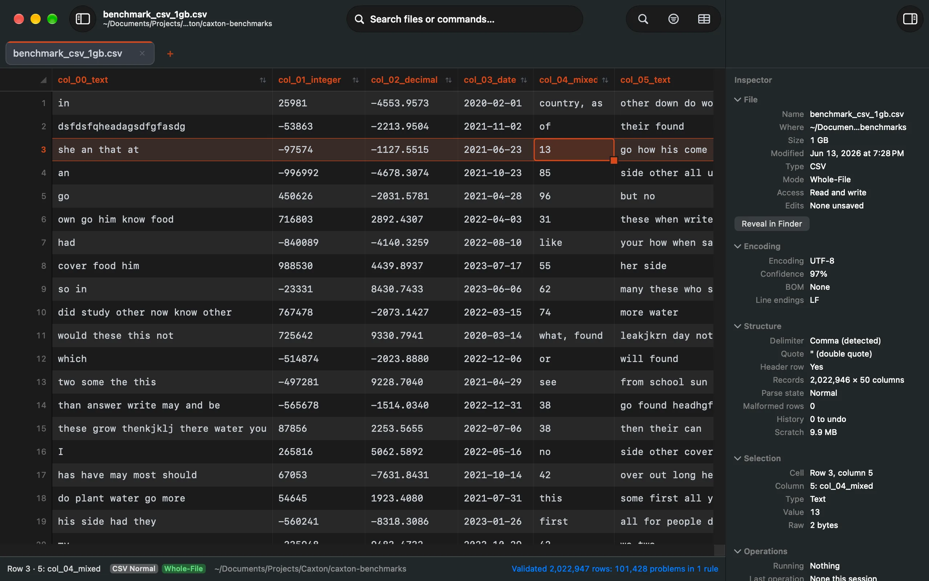Select the selected cell containing 13
This screenshot has width=929, height=581.
574,150
